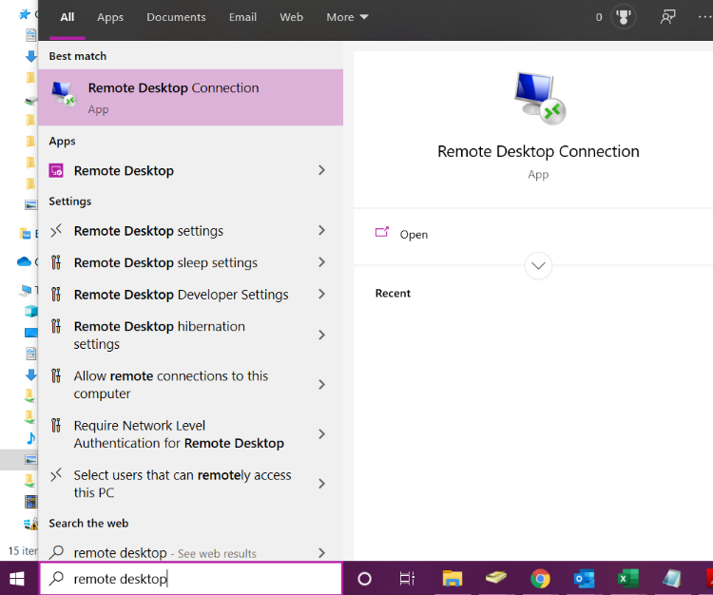Click Open in the preview pane
The height and width of the screenshot is (595, 713).
pyautogui.click(x=414, y=235)
